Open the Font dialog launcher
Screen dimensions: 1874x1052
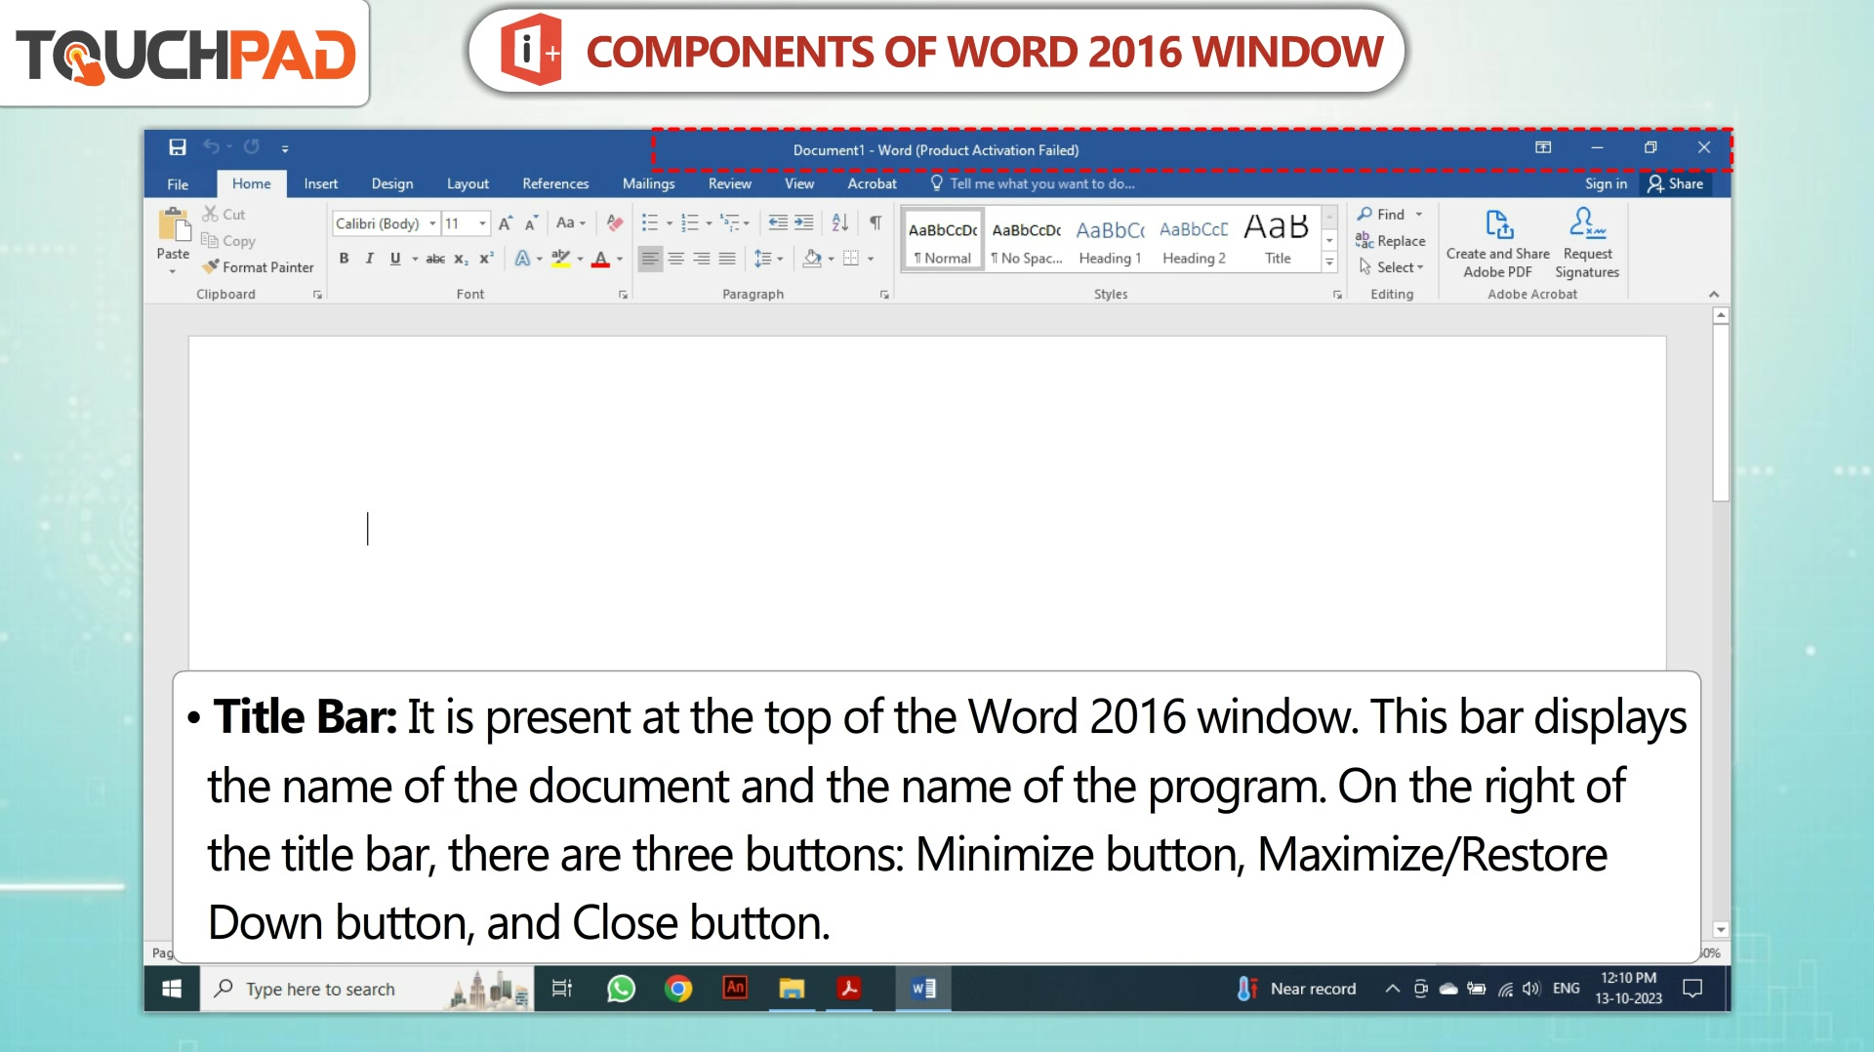(623, 295)
